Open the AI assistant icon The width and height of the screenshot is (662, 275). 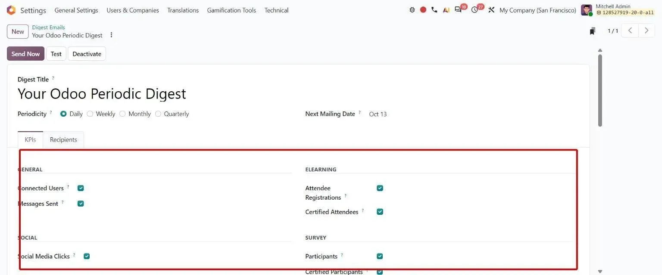[446, 10]
